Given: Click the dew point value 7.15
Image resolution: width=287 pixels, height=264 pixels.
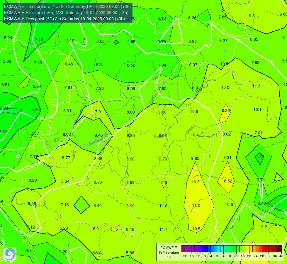Looking at the screenshot, I should coord(39,40).
